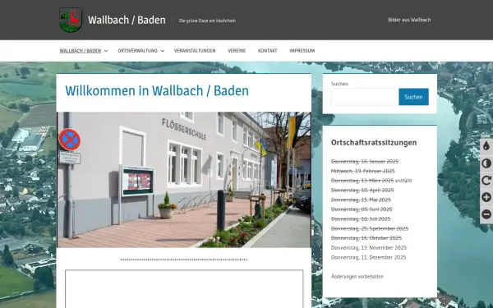493x308 pixels.
Task: Increase font size with the plus icon
Action: (x=486, y=197)
